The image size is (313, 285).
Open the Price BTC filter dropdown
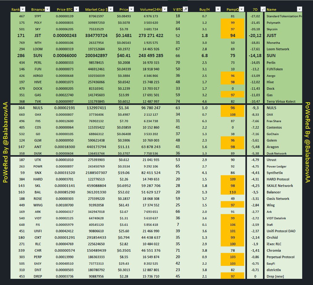(77, 9)
